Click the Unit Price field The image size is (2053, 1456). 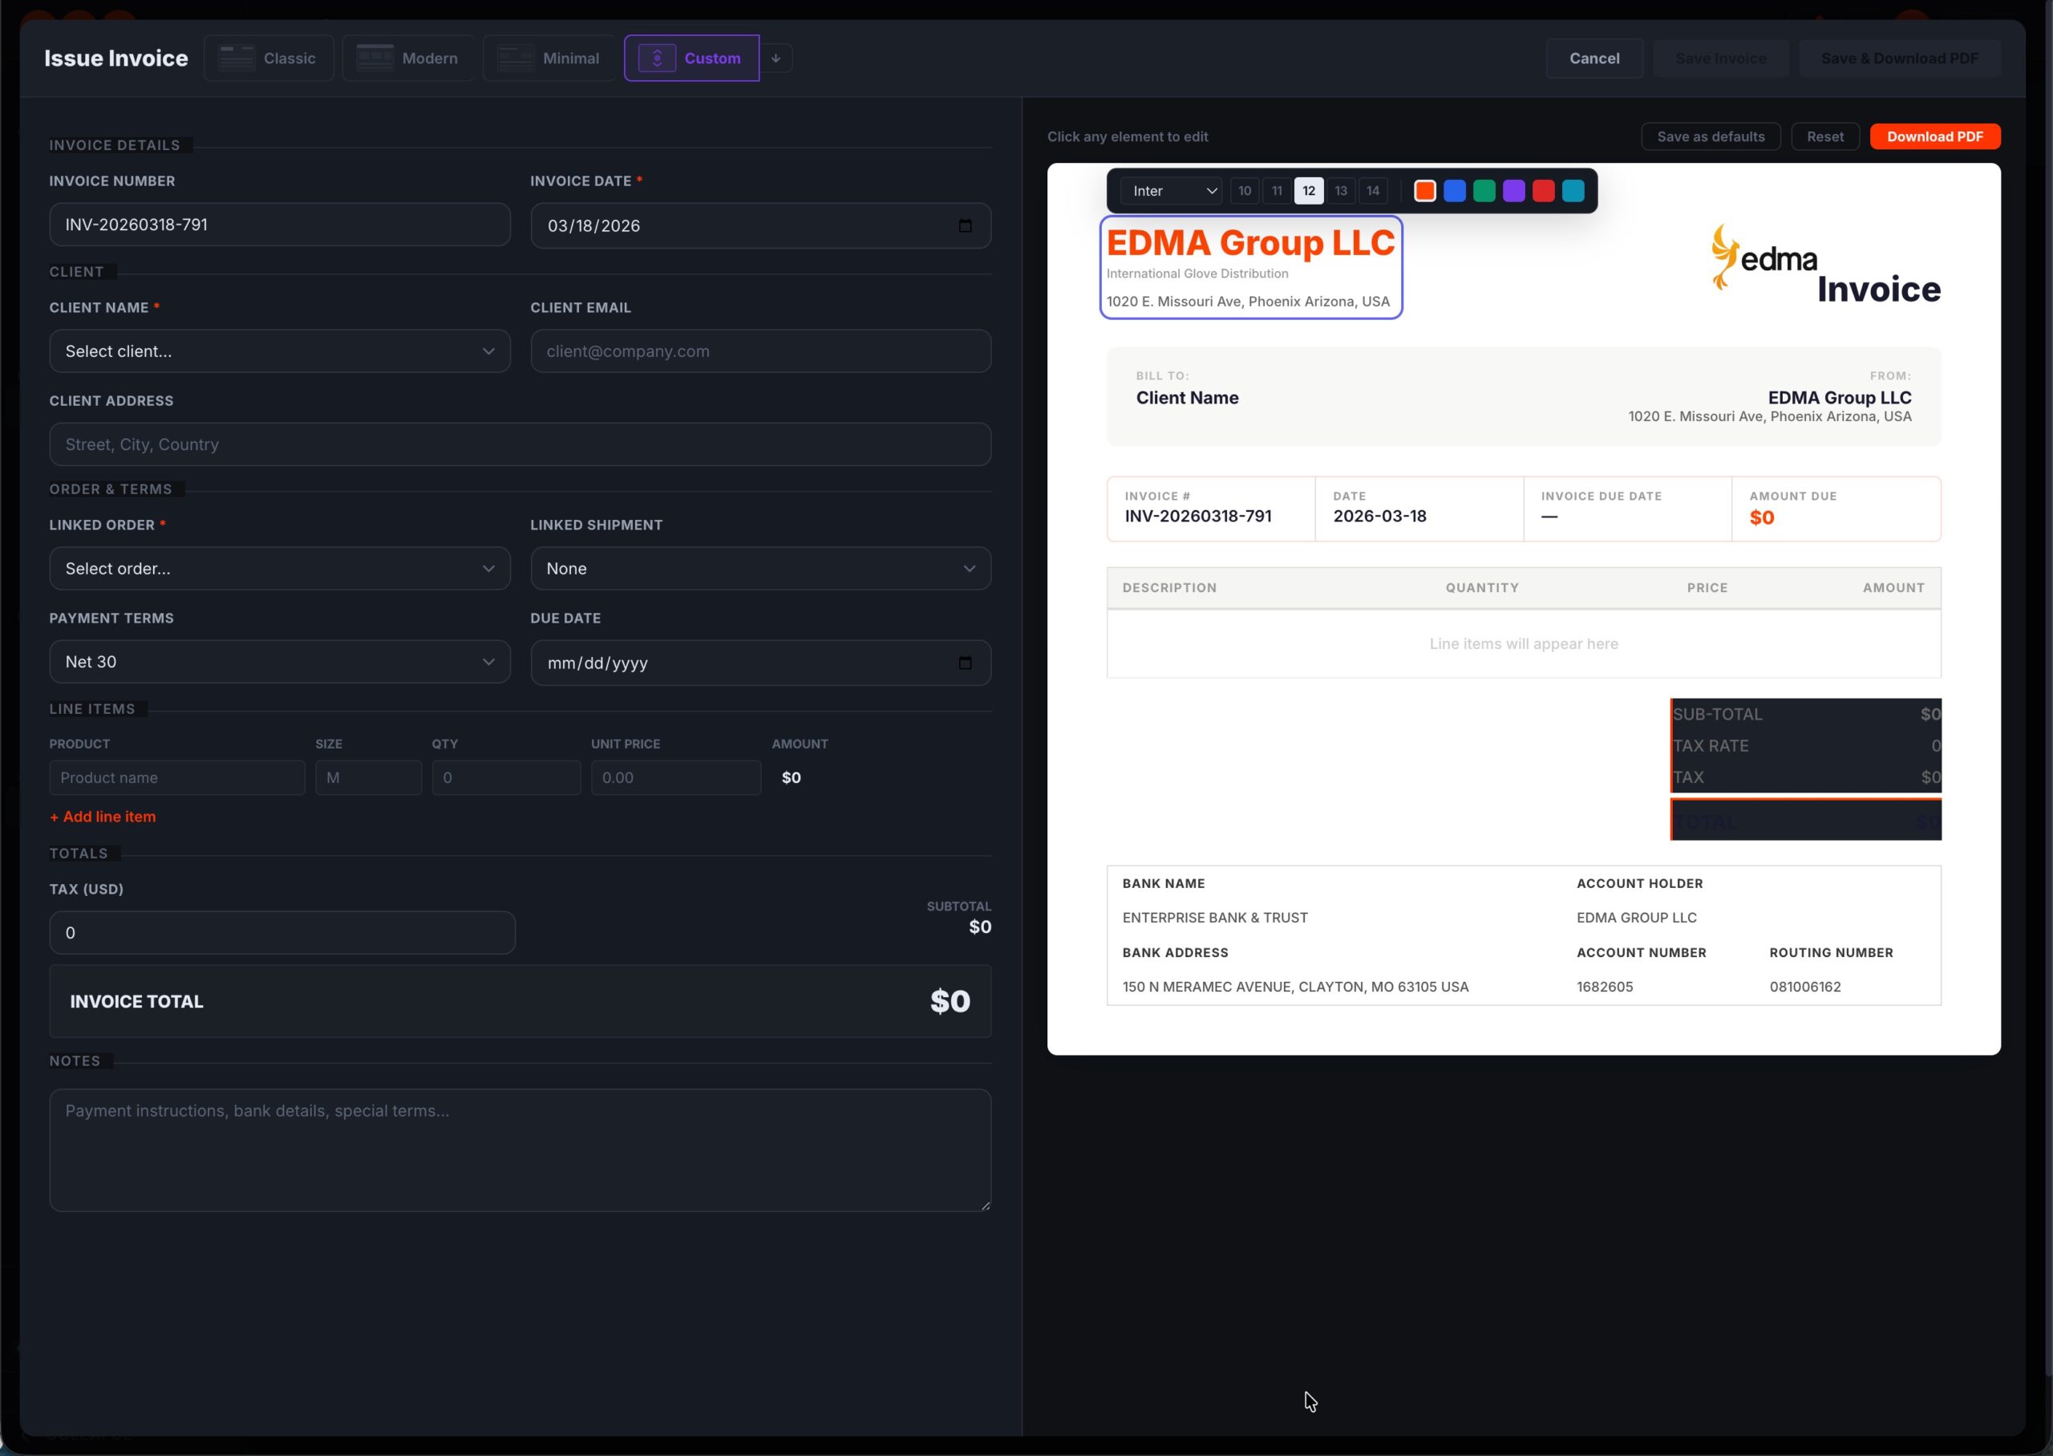coord(676,777)
